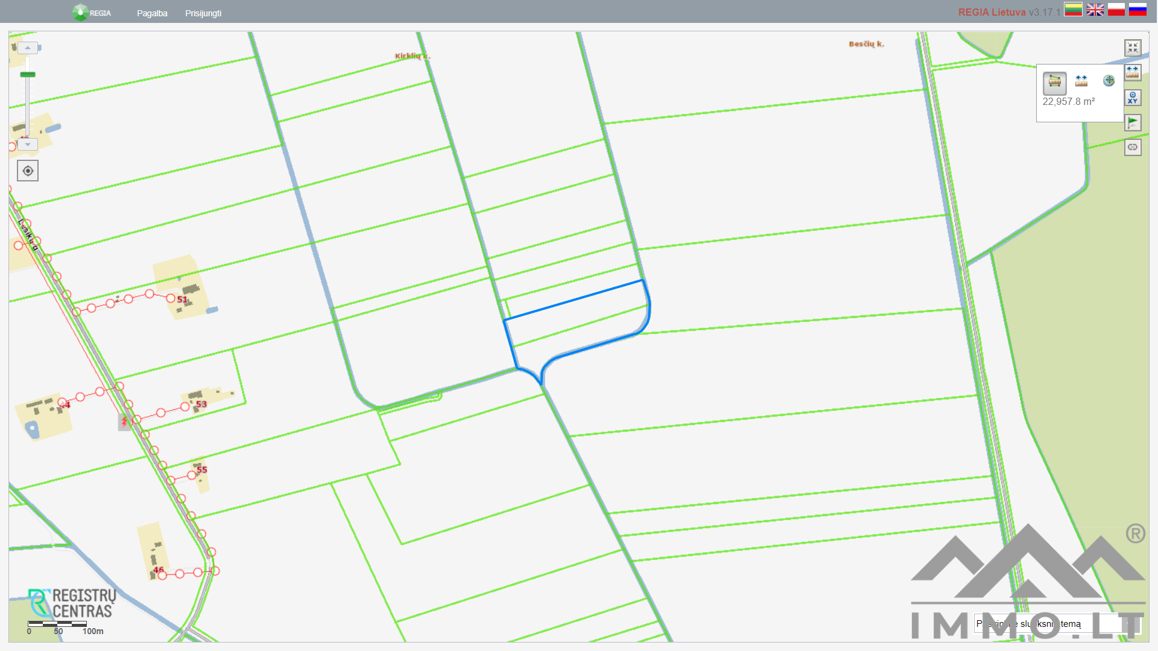Click the green zoom slider handle
This screenshot has height=651, width=1158.
coord(28,75)
